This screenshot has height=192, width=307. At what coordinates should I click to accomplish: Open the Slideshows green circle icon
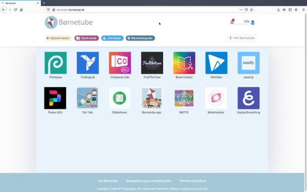click(x=119, y=98)
